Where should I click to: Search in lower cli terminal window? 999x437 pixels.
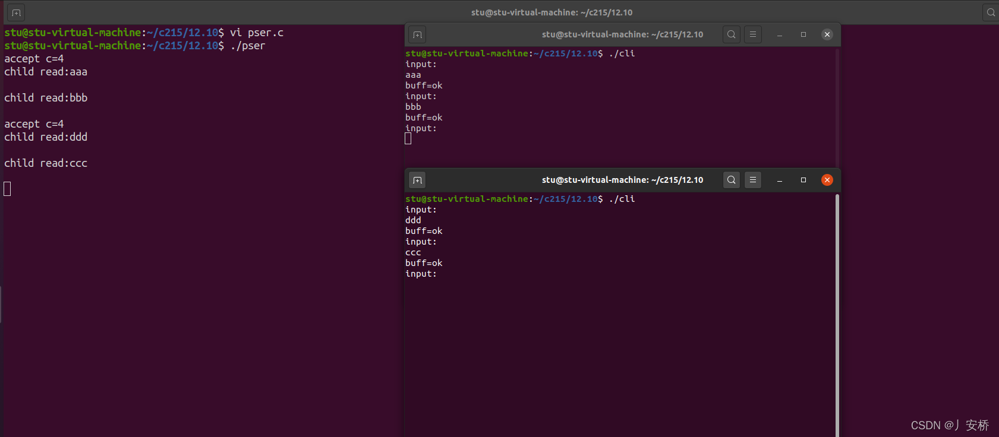[732, 180]
